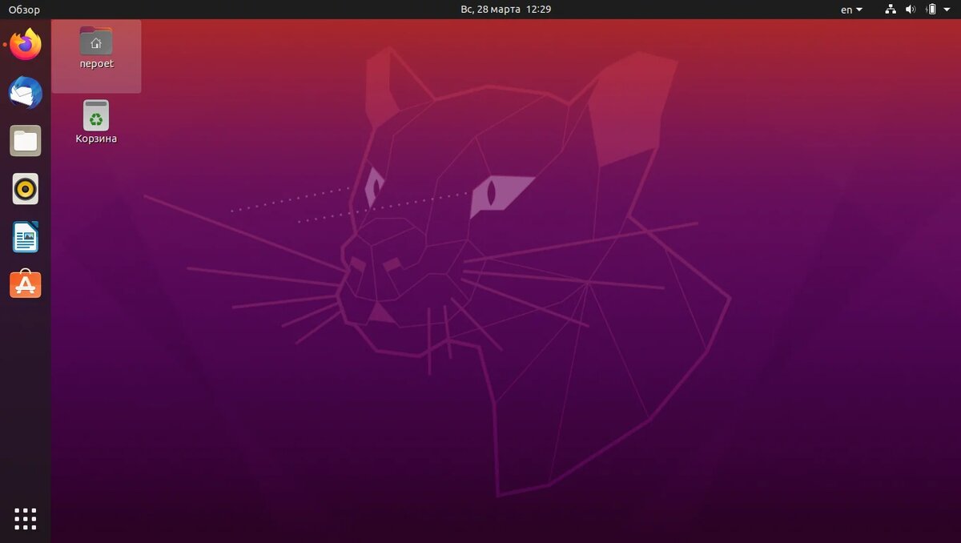Click the battery indicator icon

pos(934,10)
